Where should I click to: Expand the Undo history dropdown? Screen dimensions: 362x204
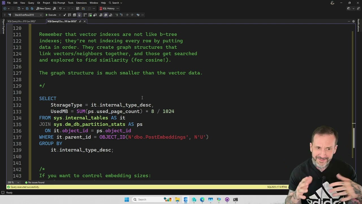[x=64, y=8]
